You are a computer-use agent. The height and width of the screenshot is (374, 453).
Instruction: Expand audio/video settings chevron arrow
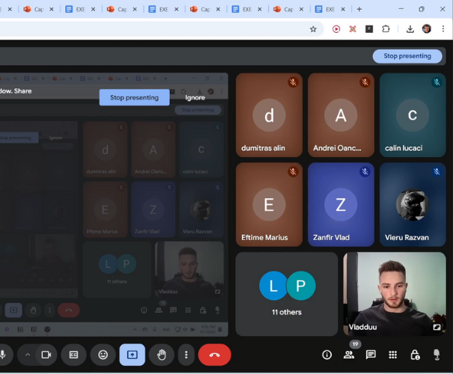click(x=28, y=355)
